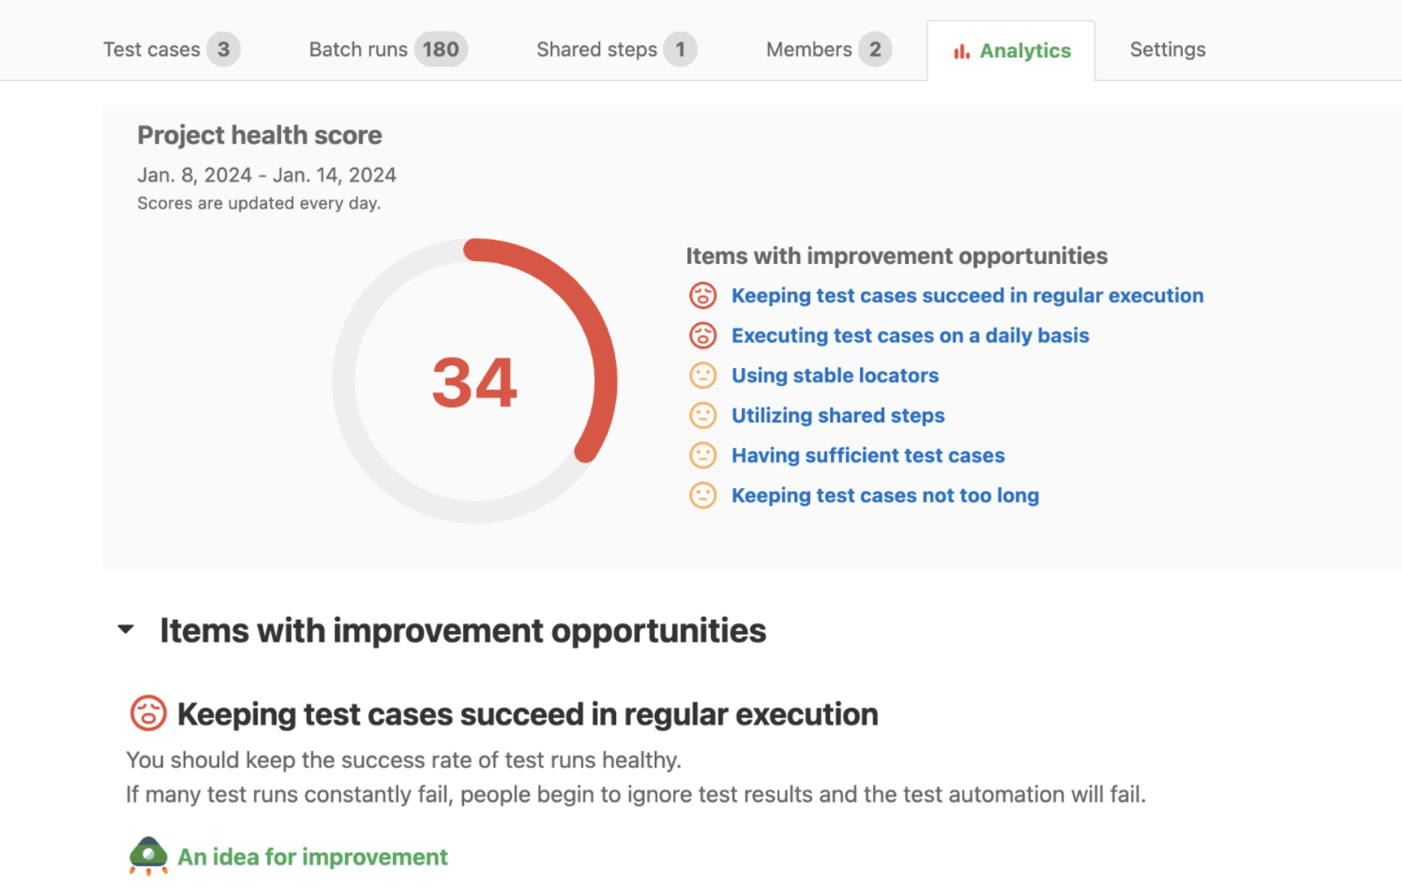Open the Using stable locators link
This screenshot has height=888, width=1402.
click(835, 376)
